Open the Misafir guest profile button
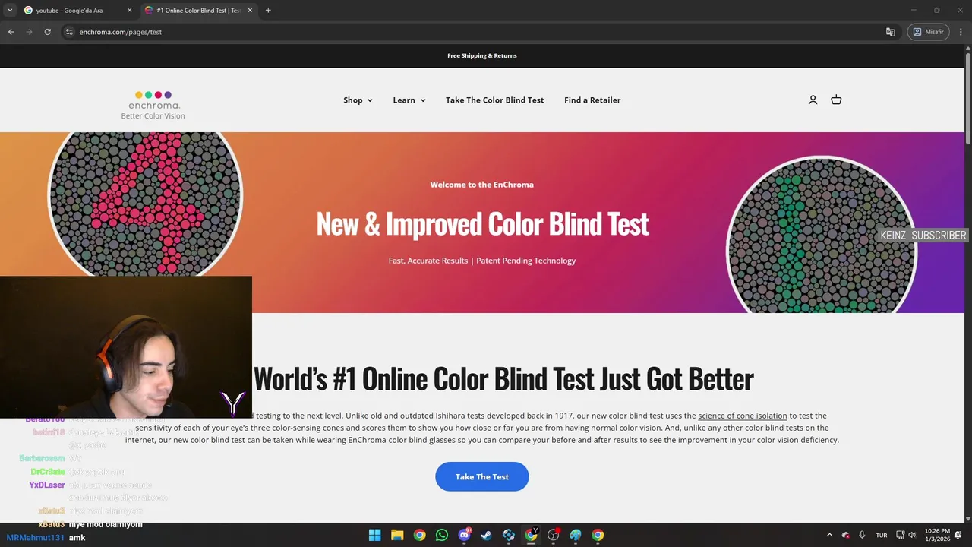 tap(928, 32)
